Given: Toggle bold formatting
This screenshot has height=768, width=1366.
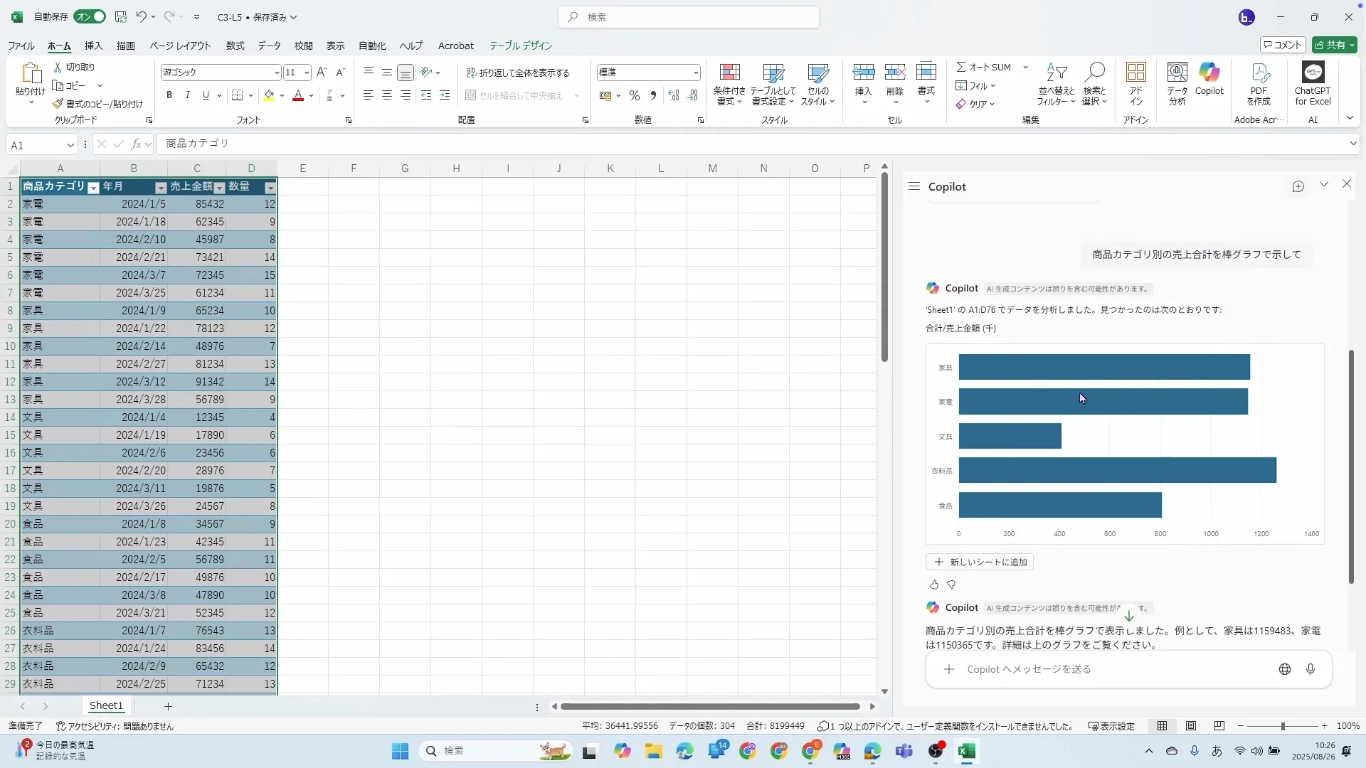Looking at the screenshot, I should pos(169,95).
